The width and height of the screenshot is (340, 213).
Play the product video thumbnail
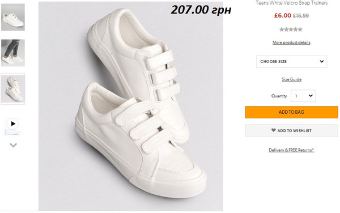pyautogui.click(x=13, y=124)
